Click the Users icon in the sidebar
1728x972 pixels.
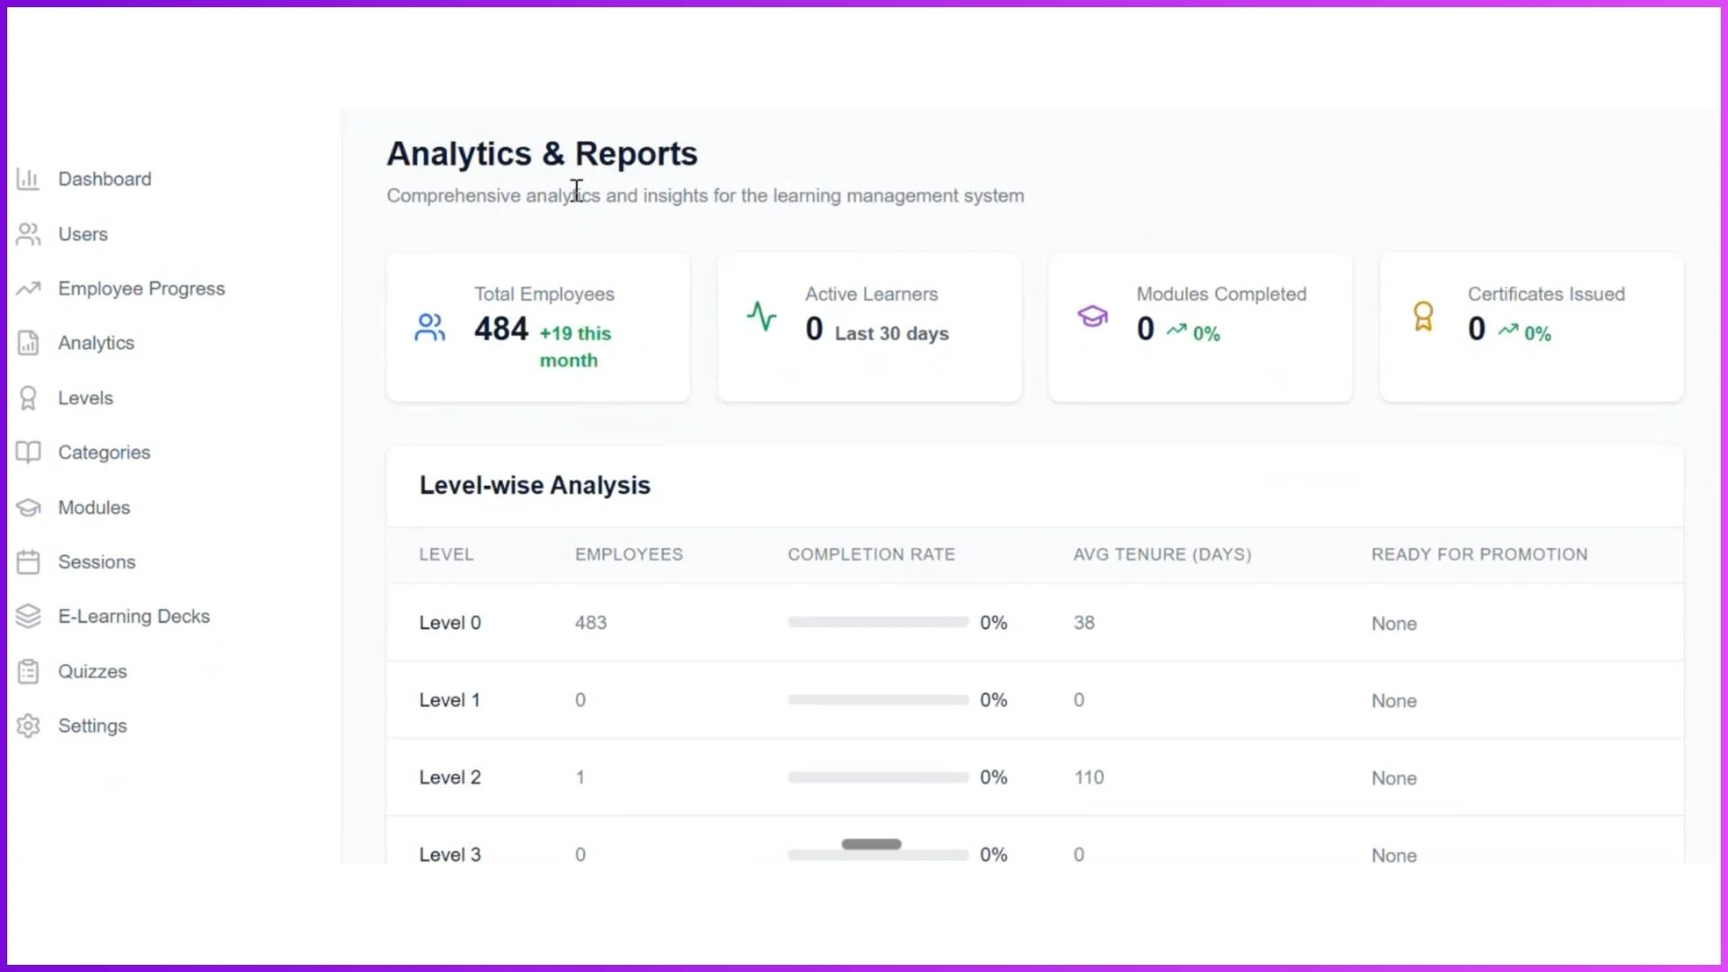pyautogui.click(x=28, y=234)
